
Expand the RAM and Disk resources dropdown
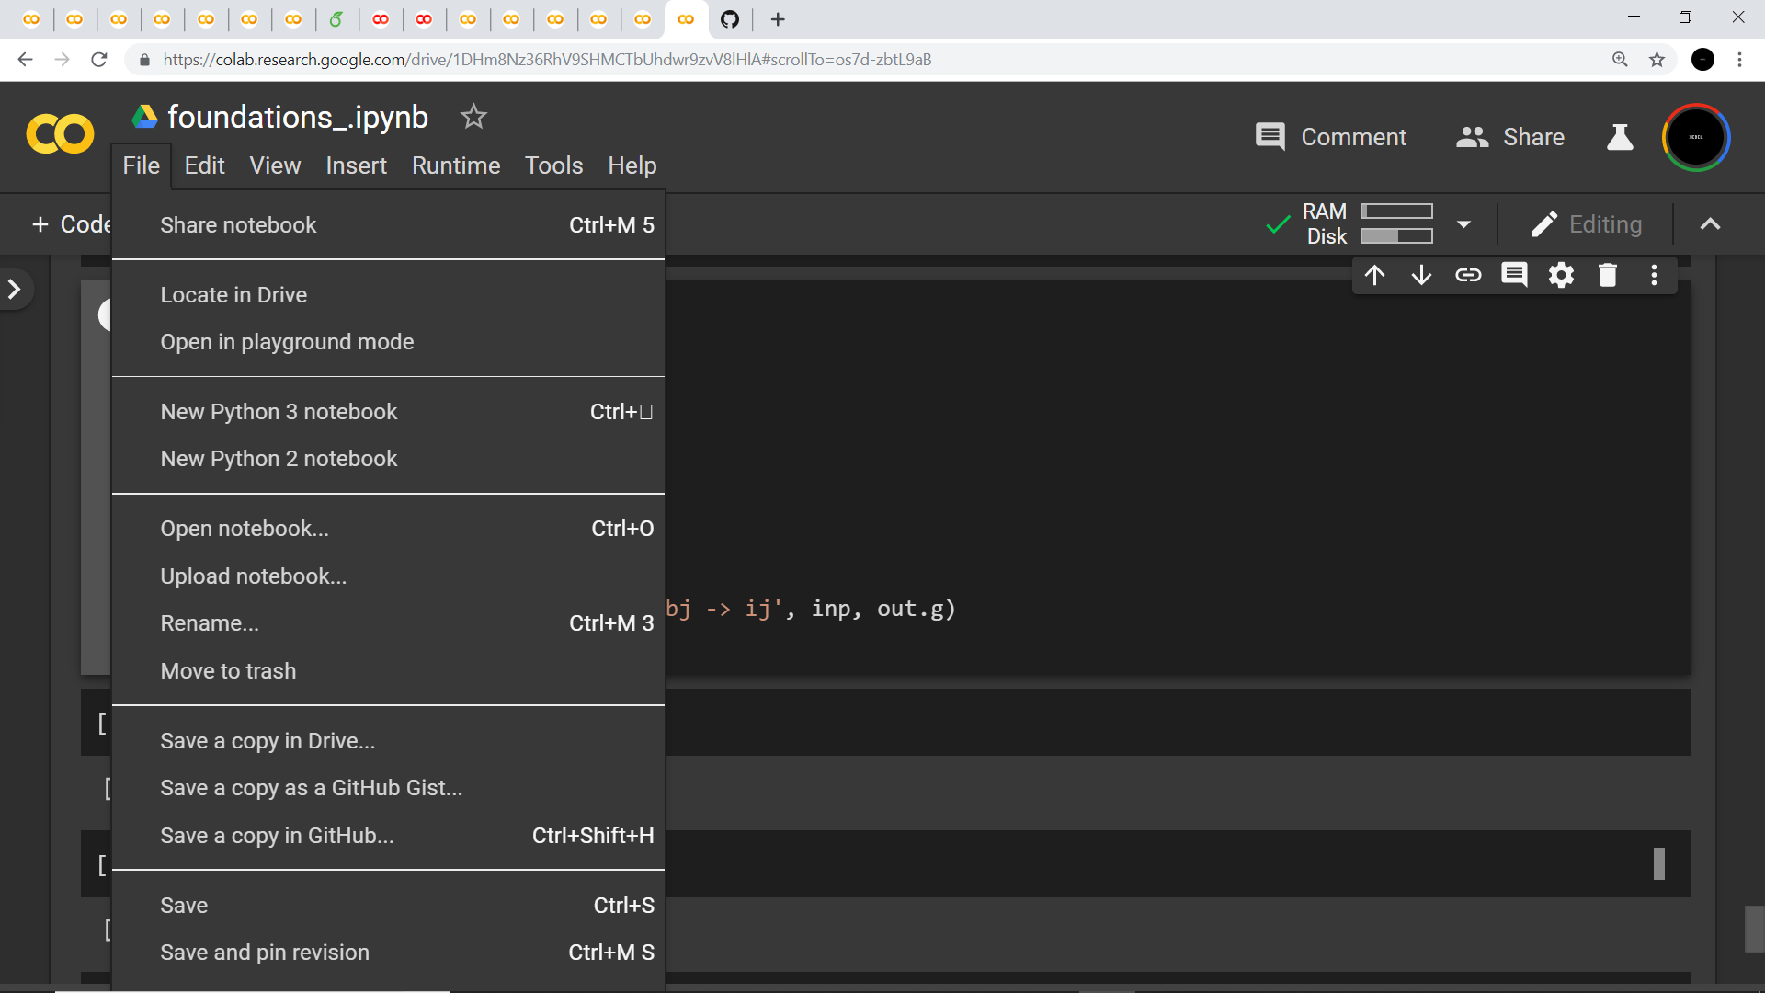point(1463,223)
